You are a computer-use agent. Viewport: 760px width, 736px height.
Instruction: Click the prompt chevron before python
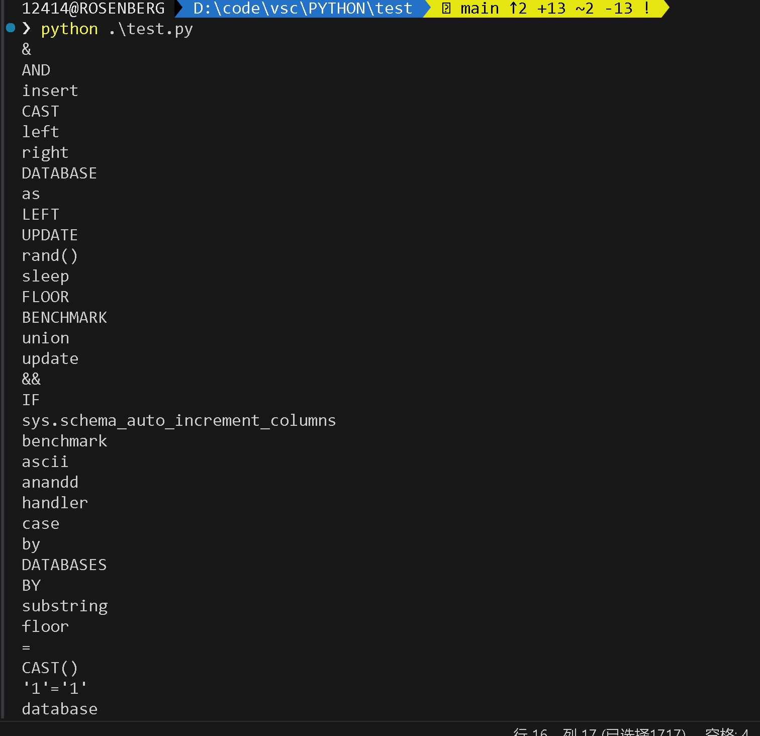pyautogui.click(x=27, y=29)
